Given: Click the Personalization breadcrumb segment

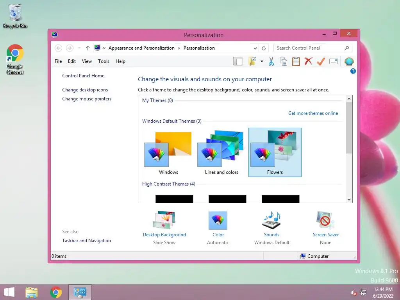Looking at the screenshot, I should click(x=199, y=48).
